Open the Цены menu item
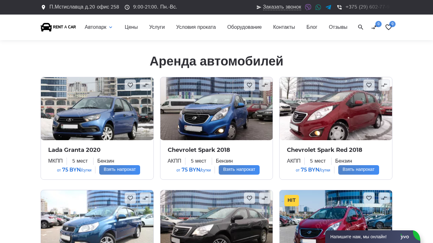 pos(131,27)
